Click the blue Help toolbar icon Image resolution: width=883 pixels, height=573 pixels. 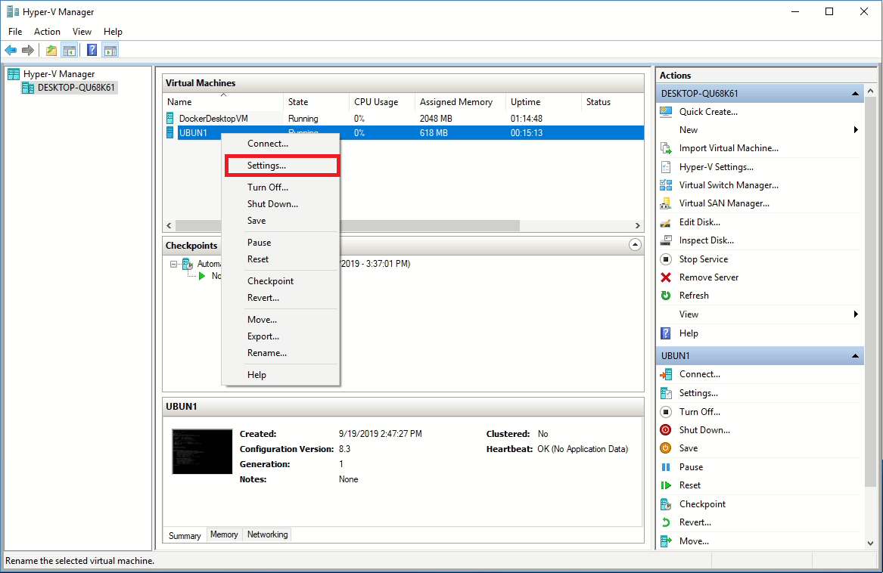(92, 51)
